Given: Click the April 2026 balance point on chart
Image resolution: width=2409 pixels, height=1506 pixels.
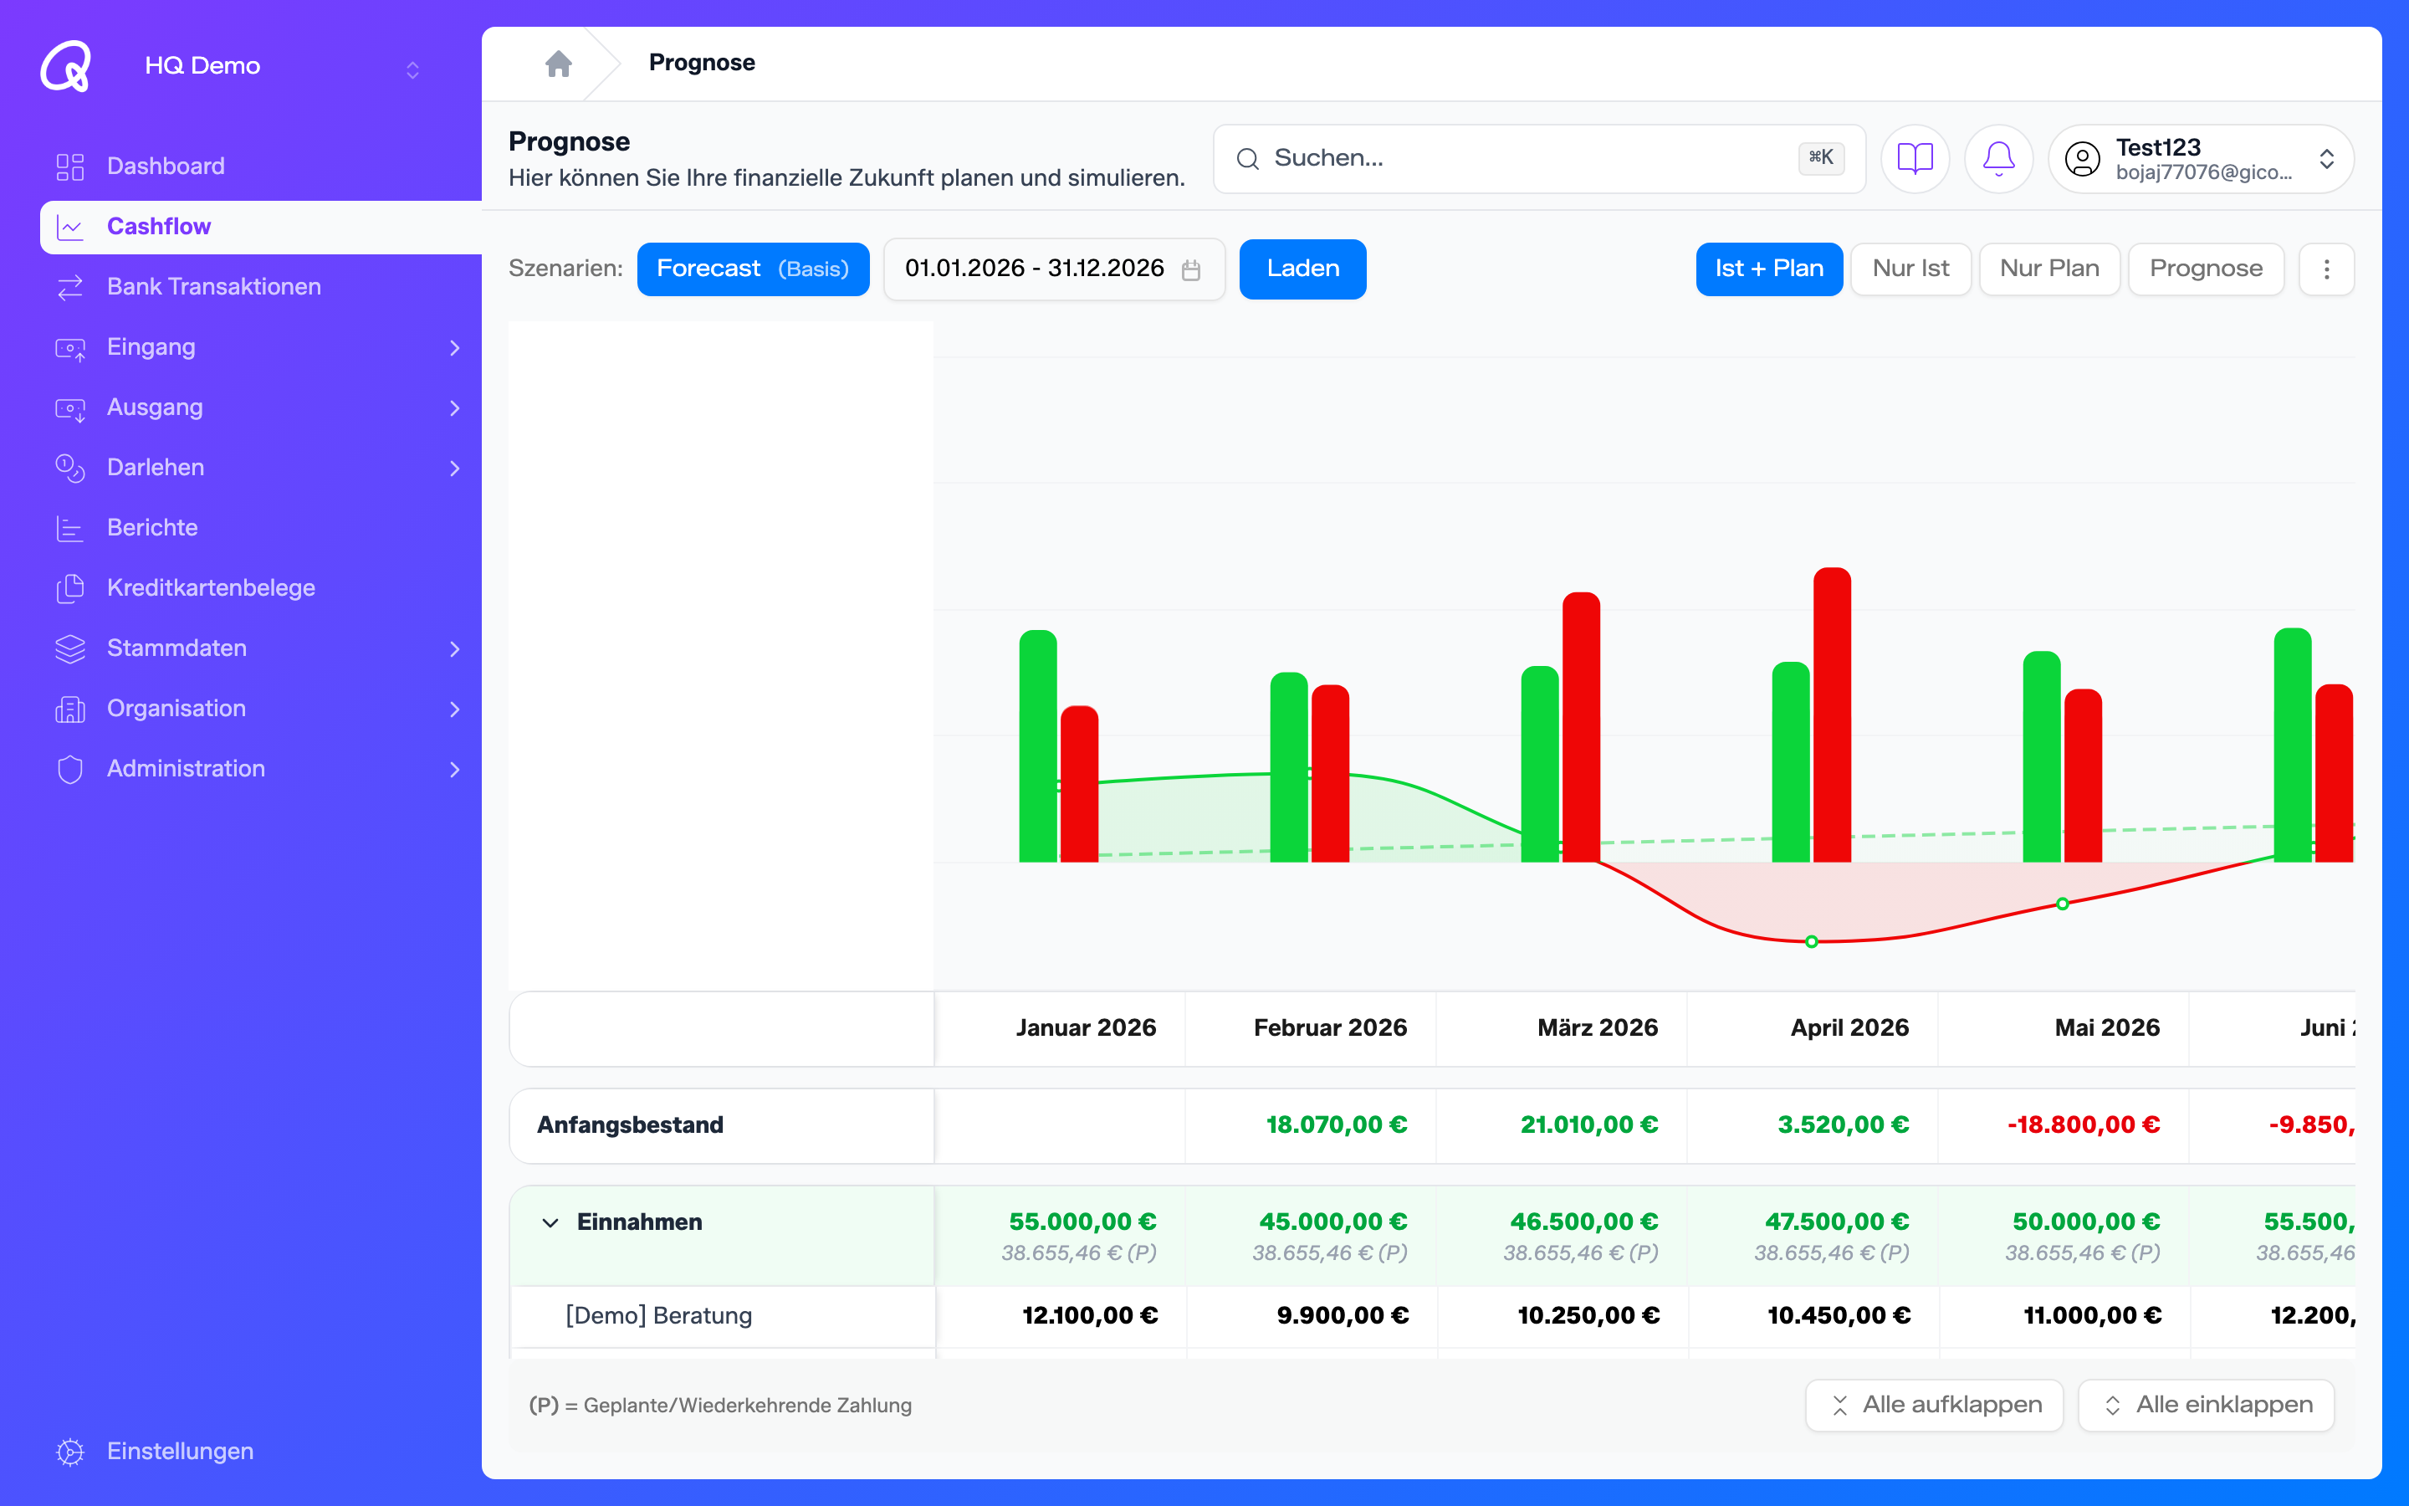Looking at the screenshot, I should point(1812,941).
